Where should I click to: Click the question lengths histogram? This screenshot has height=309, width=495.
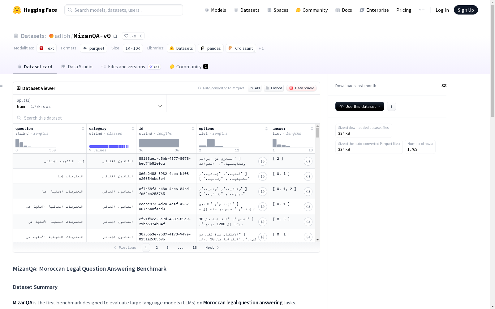click(x=36, y=143)
